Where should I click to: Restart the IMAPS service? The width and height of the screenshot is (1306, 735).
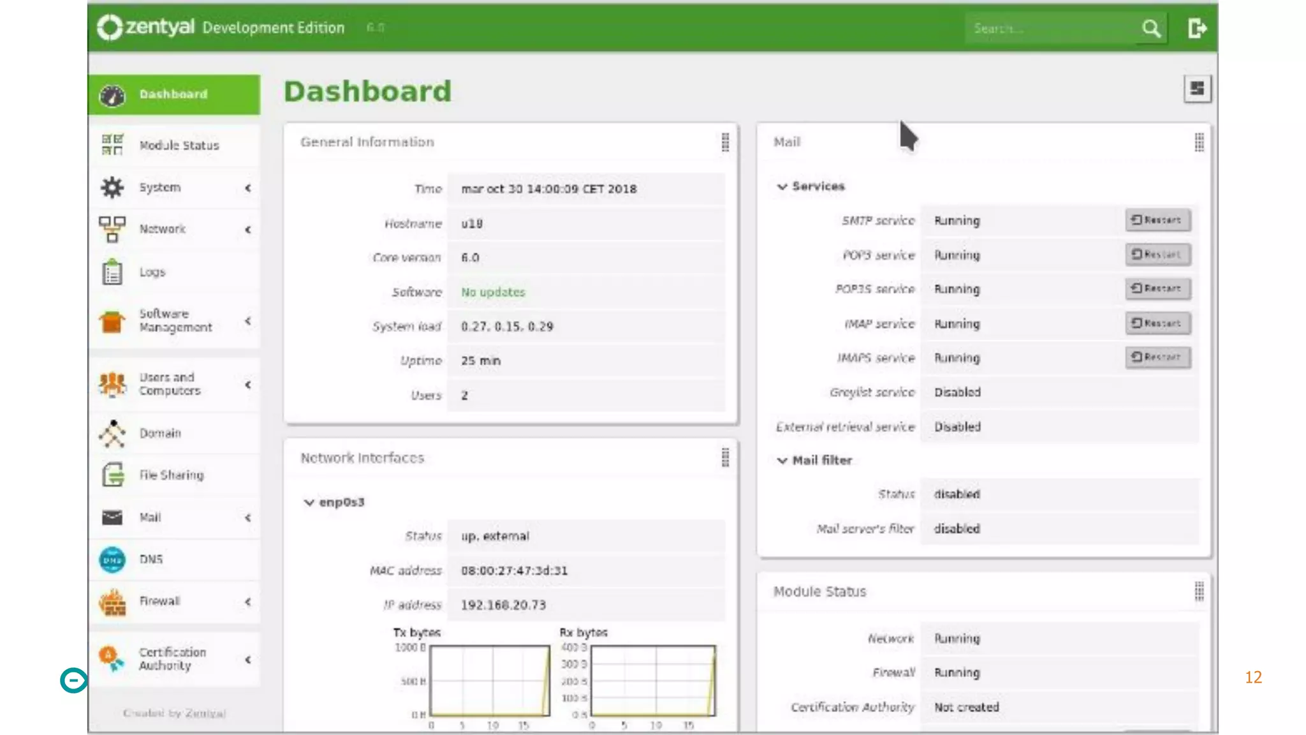pyautogui.click(x=1157, y=357)
